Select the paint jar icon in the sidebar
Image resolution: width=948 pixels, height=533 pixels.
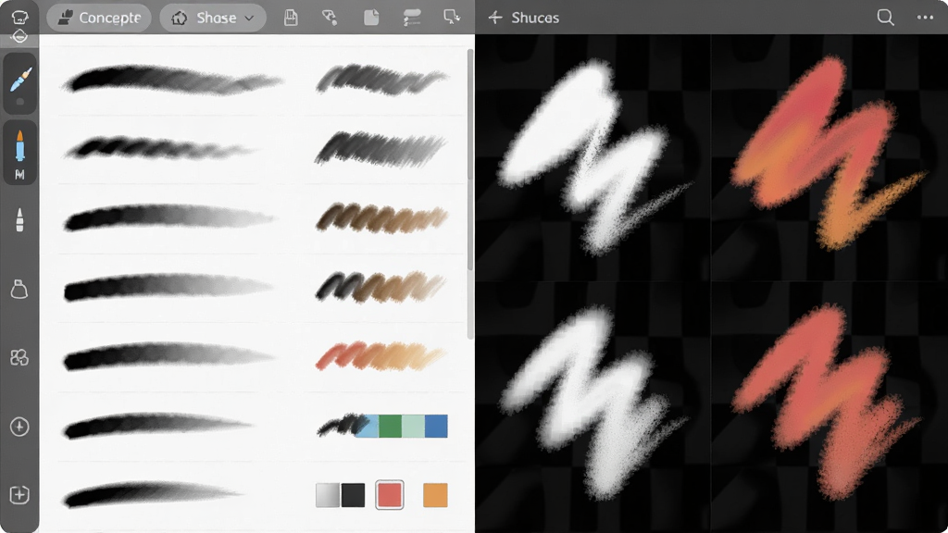[x=19, y=290]
